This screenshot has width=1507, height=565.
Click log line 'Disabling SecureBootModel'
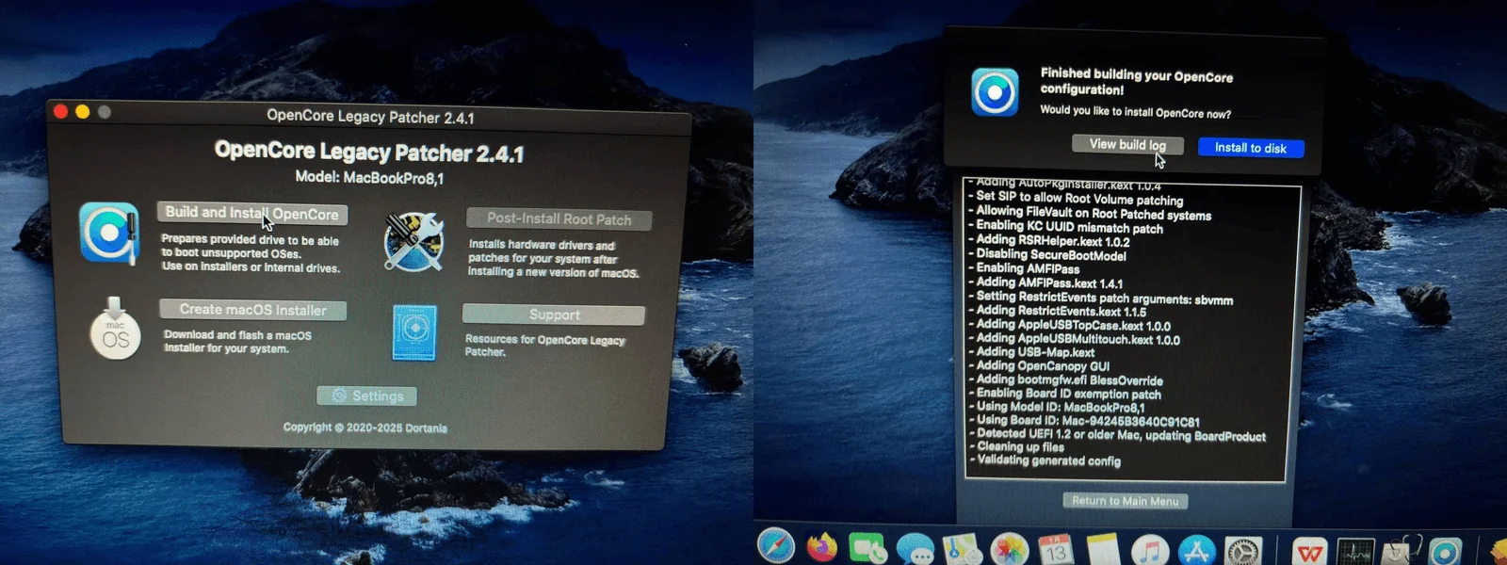(1051, 254)
